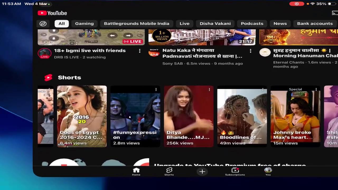
Task: Click the Shorts section logo icon
Action: 48,78
